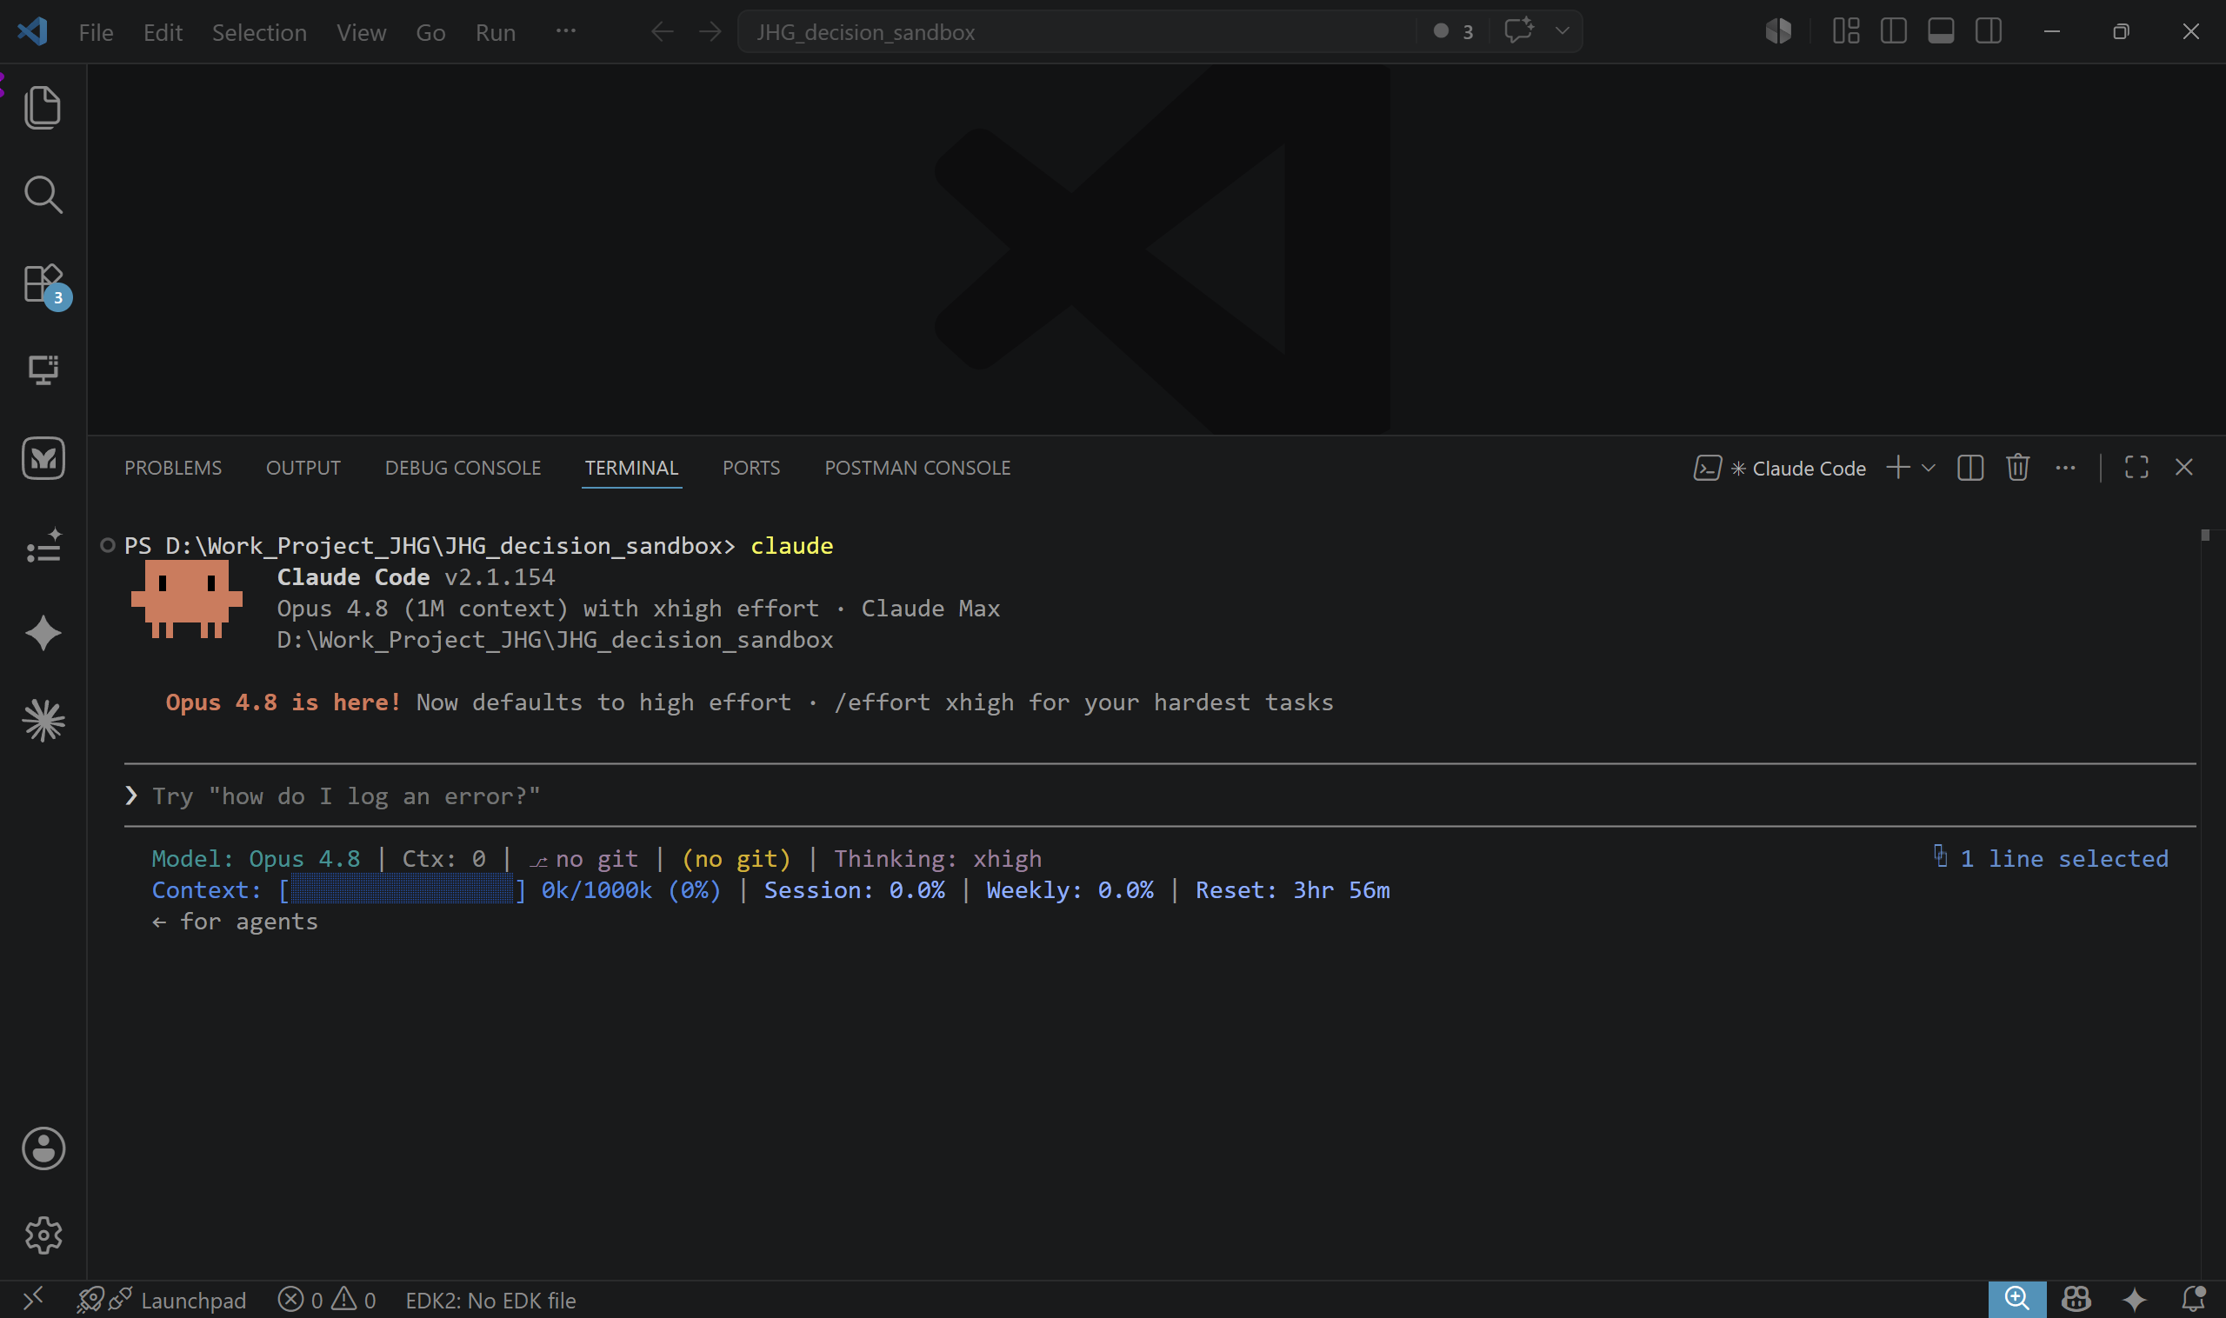
Task: Kill the terminal with trash icon
Action: coord(2017,467)
